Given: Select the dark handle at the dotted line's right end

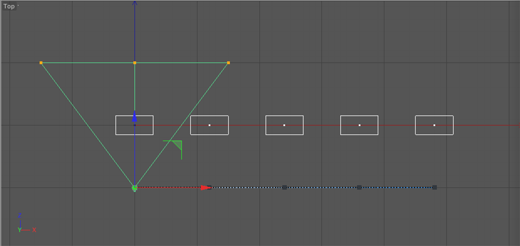Looking at the screenshot, I should click(434, 188).
